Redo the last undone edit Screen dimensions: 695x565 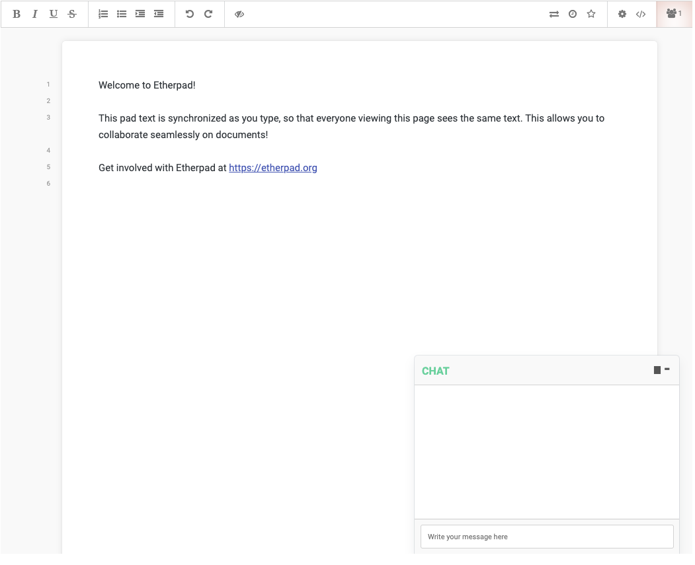pyautogui.click(x=208, y=14)
